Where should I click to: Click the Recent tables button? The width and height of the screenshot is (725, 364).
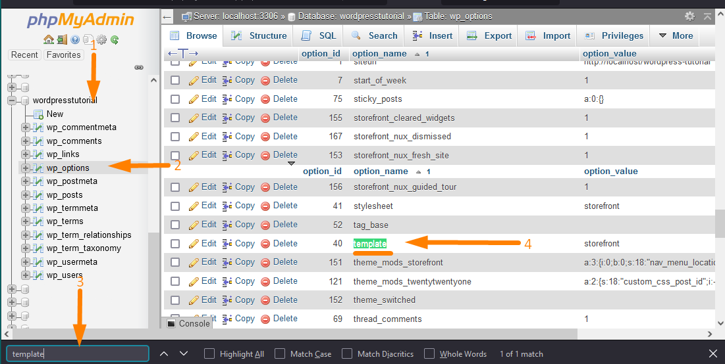(x=24, y=55)
